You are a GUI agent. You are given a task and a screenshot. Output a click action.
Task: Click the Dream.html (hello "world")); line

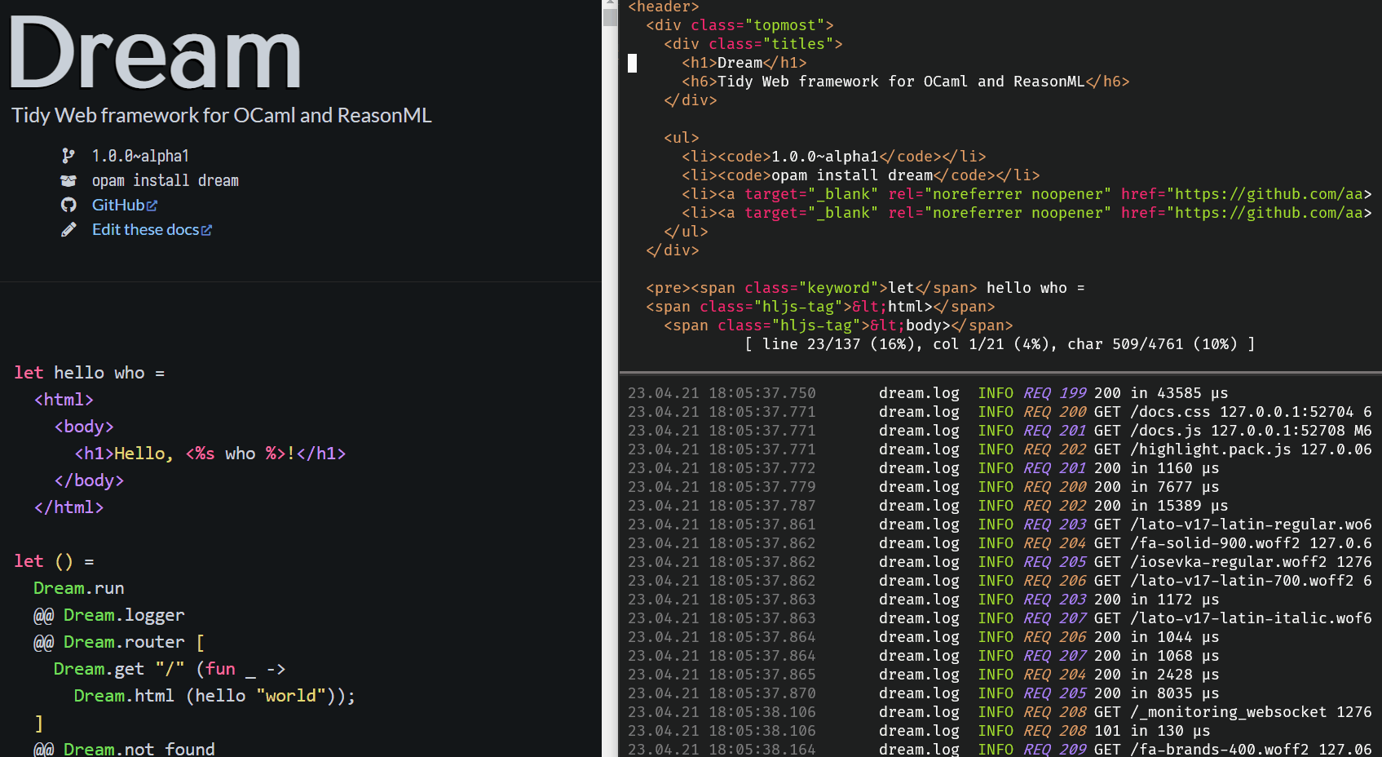click(214, 696)
